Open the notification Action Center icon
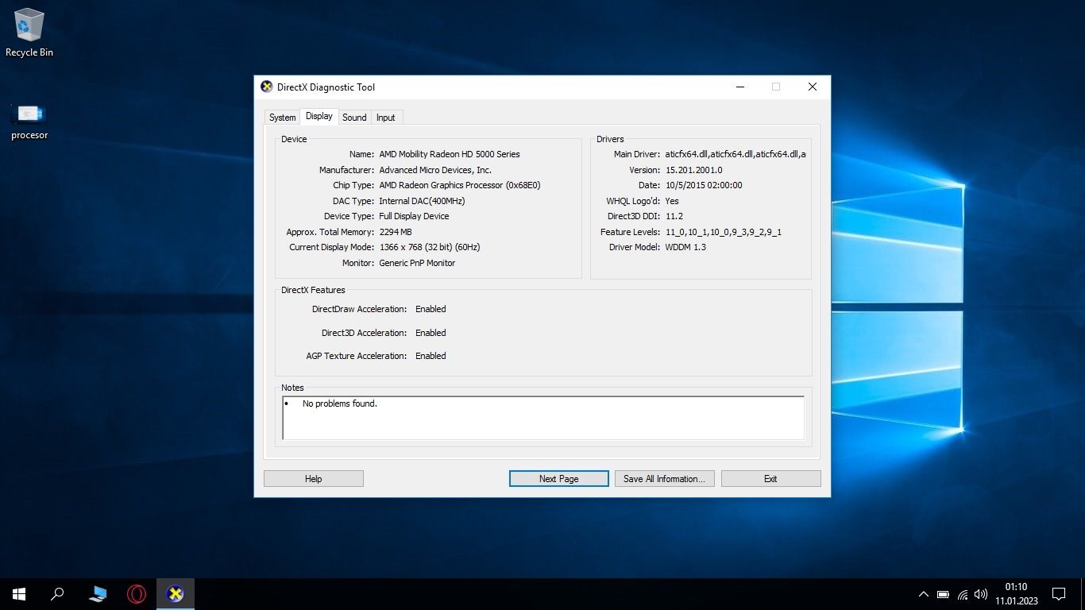The width and height of the screenshot is (1085, 610). (x=1059, y=593)
